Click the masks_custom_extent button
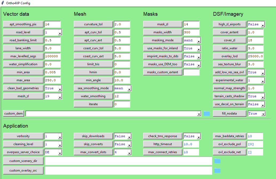This screenshot has width=276, height=179. 163,72
